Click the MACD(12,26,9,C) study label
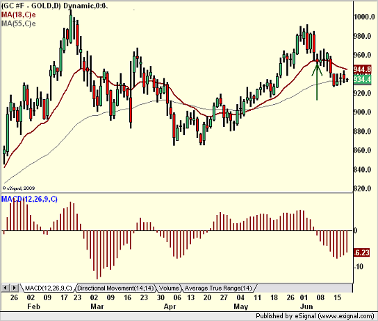Screen dimensions: 378x321 [x=29, y=199]
